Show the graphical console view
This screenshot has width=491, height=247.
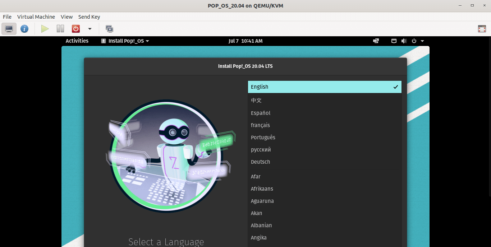9,29
